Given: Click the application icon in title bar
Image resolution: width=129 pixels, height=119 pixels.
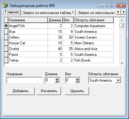Looking at the screenshot, I should (x=5, y=5).
